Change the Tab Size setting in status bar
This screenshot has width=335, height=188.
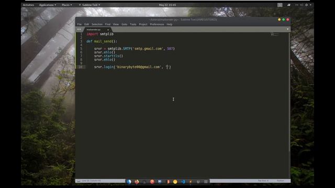click(263, 181)
